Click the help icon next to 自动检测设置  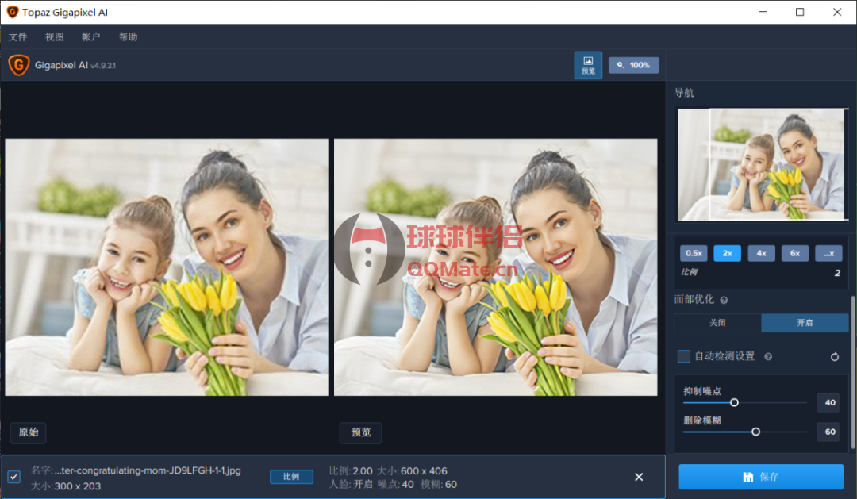point(767,356)
